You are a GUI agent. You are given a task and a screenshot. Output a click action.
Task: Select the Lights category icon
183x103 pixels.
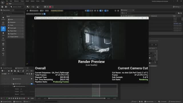point(3,34)
